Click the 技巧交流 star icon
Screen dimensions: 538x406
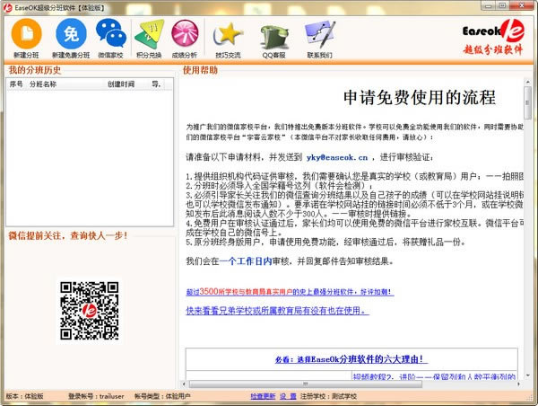pyautogui.click(x=229, y=35)
